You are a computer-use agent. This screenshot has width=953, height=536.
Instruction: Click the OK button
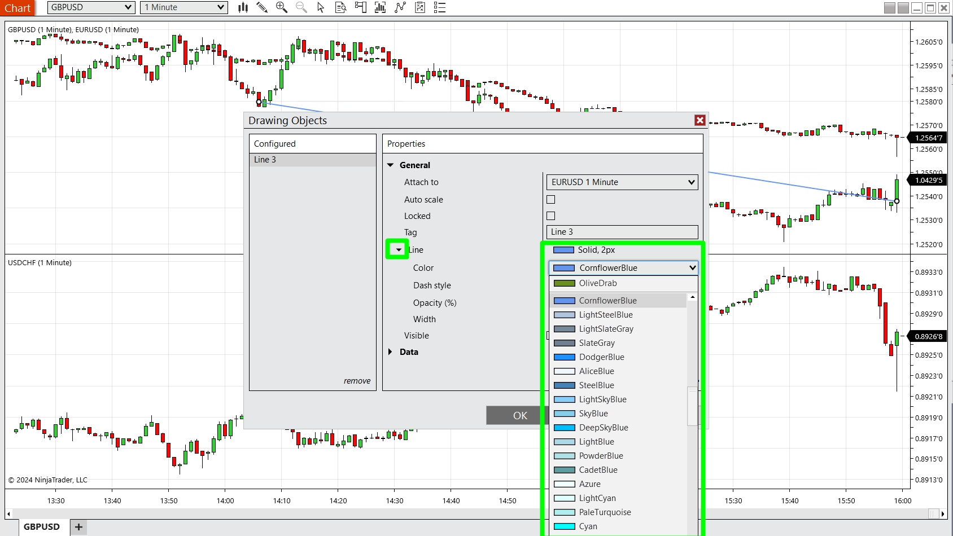(519, 416)
